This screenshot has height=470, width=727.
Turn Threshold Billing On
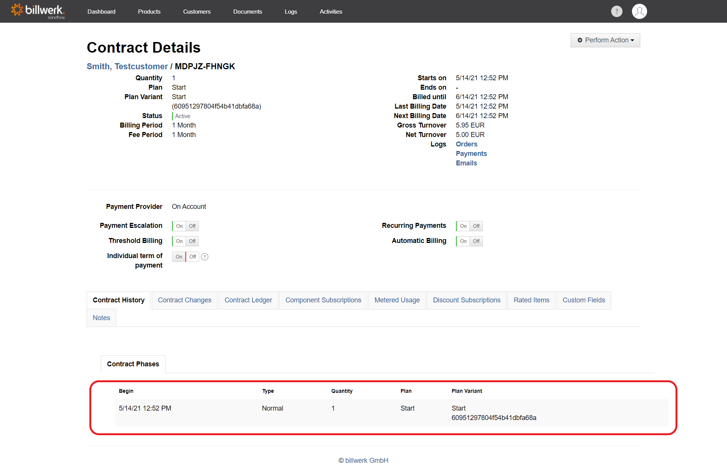pos(179,241)
